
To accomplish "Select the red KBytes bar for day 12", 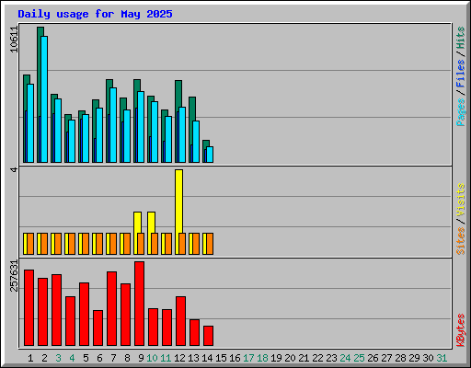I will point(180,321).
